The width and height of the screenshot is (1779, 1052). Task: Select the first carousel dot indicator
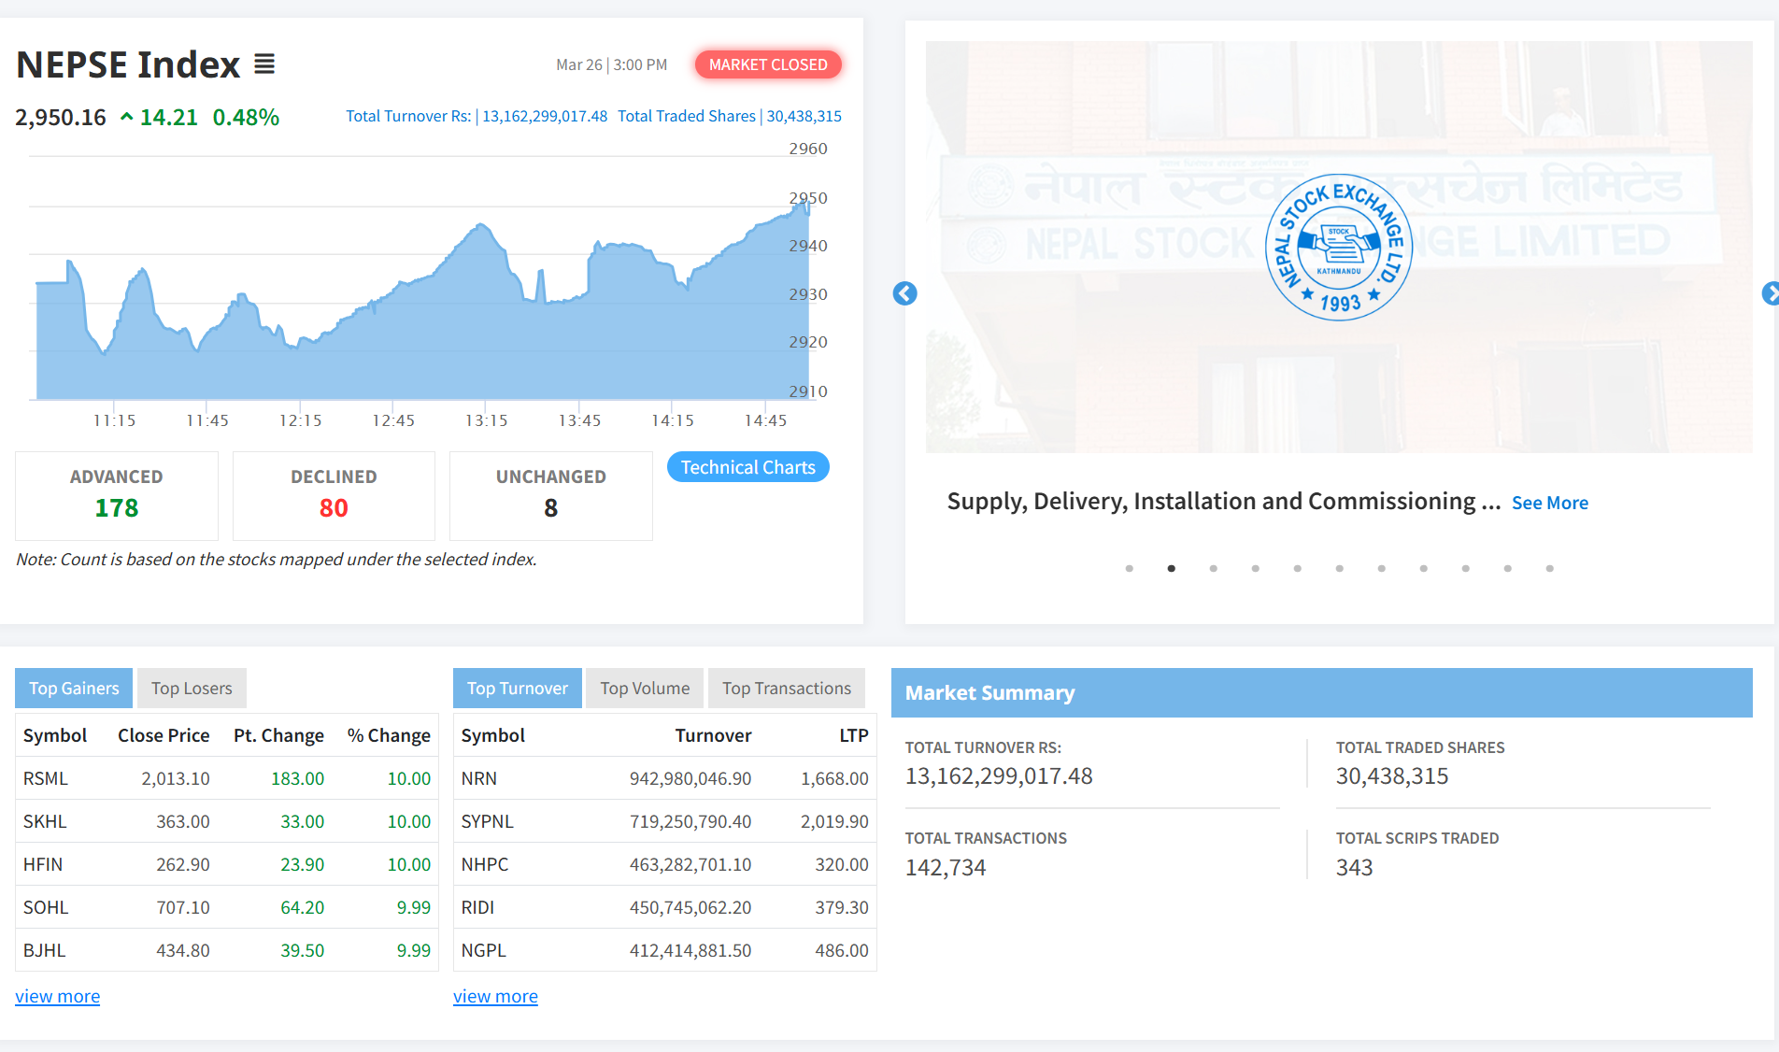[1129, 568]
